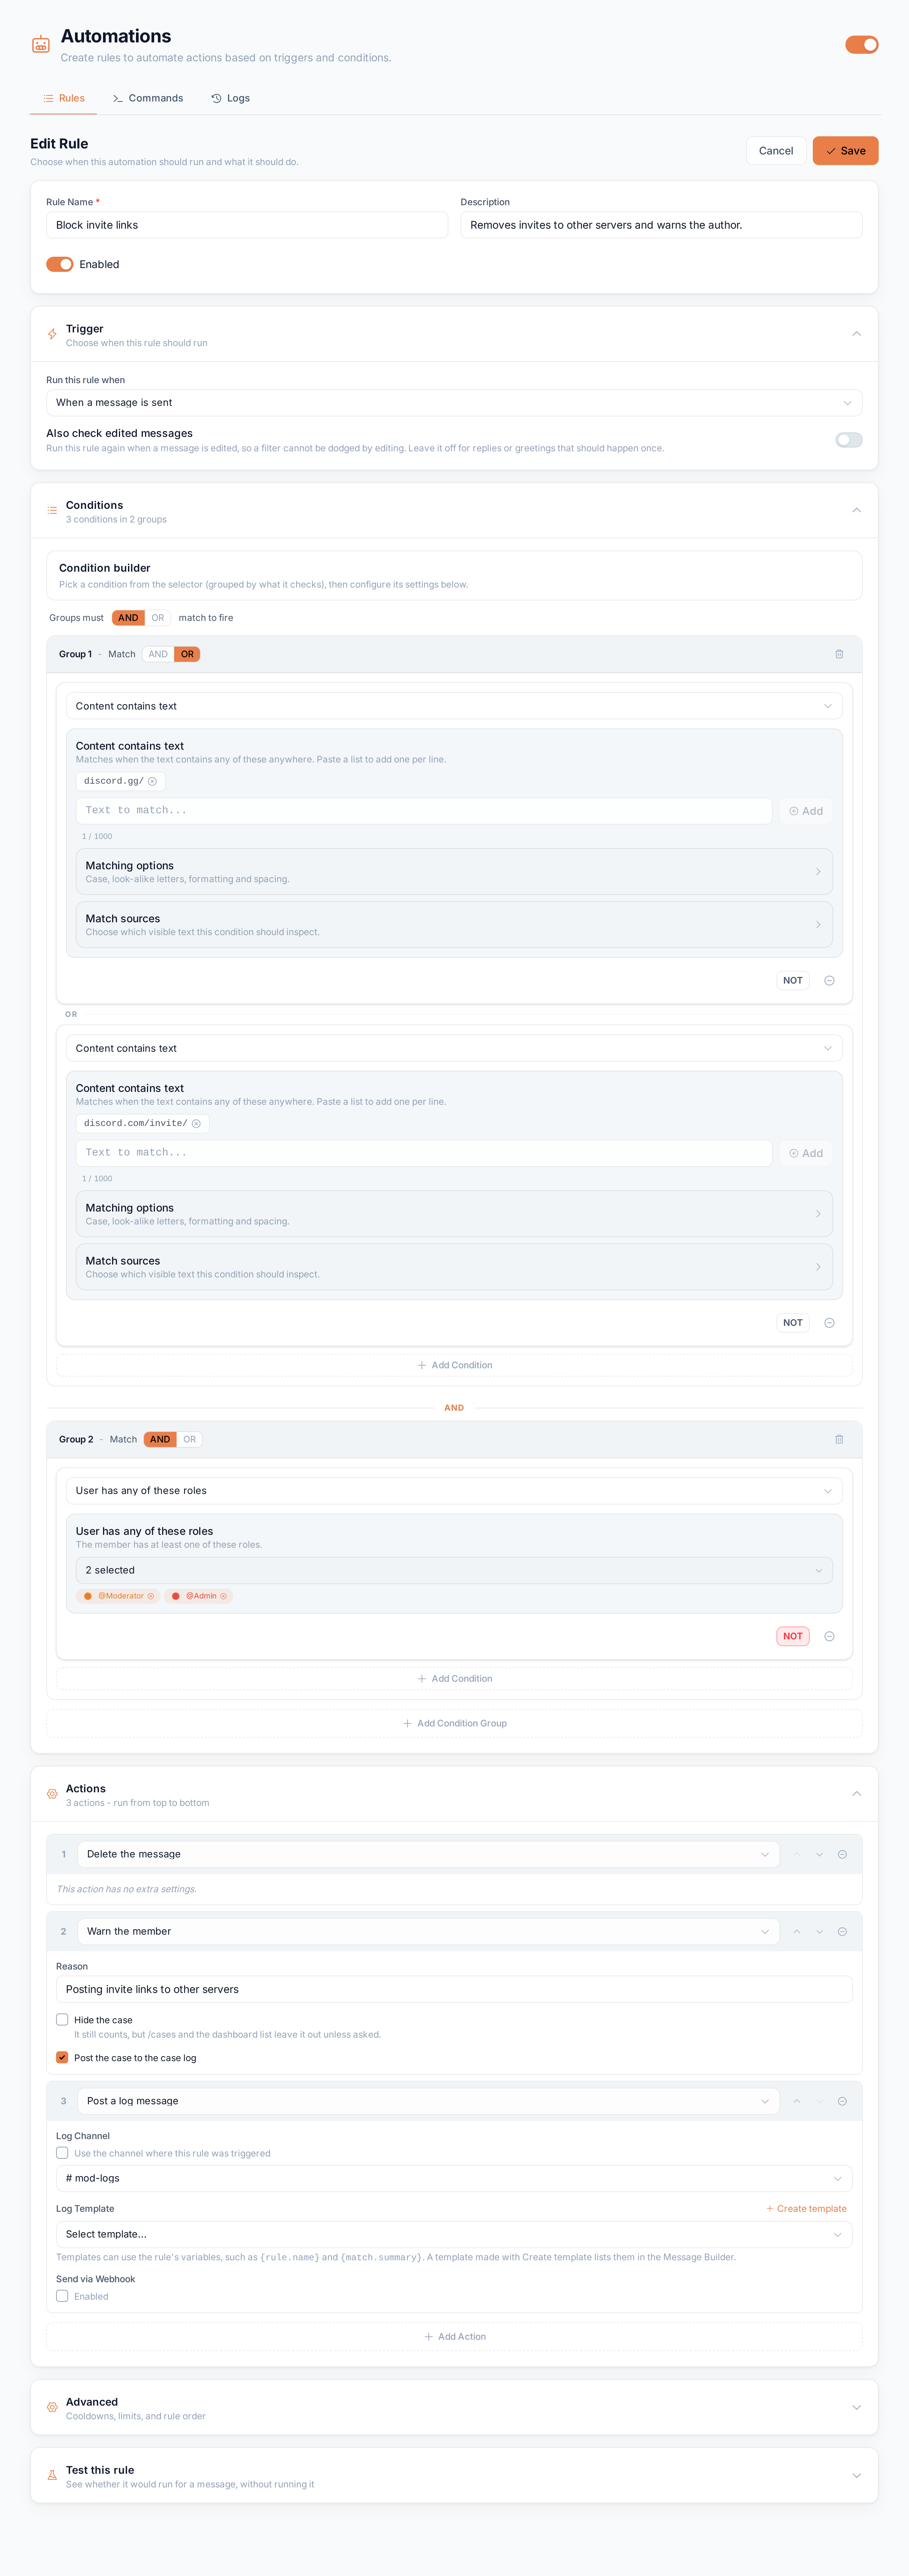Move Delete the message action down

[819, 1854]
